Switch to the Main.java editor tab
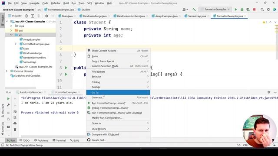The height and width of the screenshot is (156, 278). coord(67,16)
